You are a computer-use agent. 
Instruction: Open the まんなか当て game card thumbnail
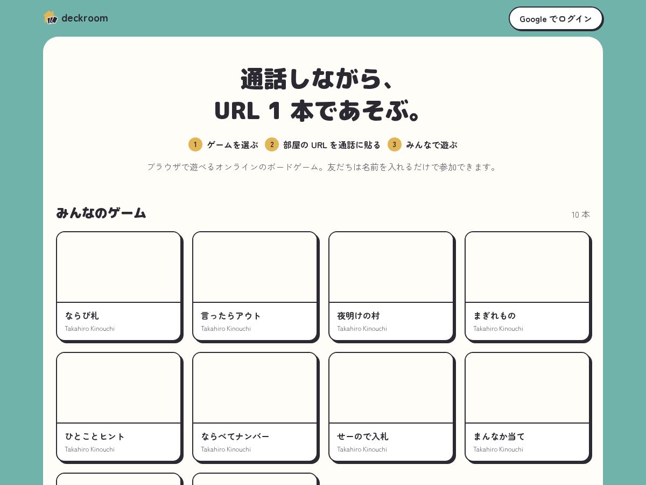tap(527, 388)
